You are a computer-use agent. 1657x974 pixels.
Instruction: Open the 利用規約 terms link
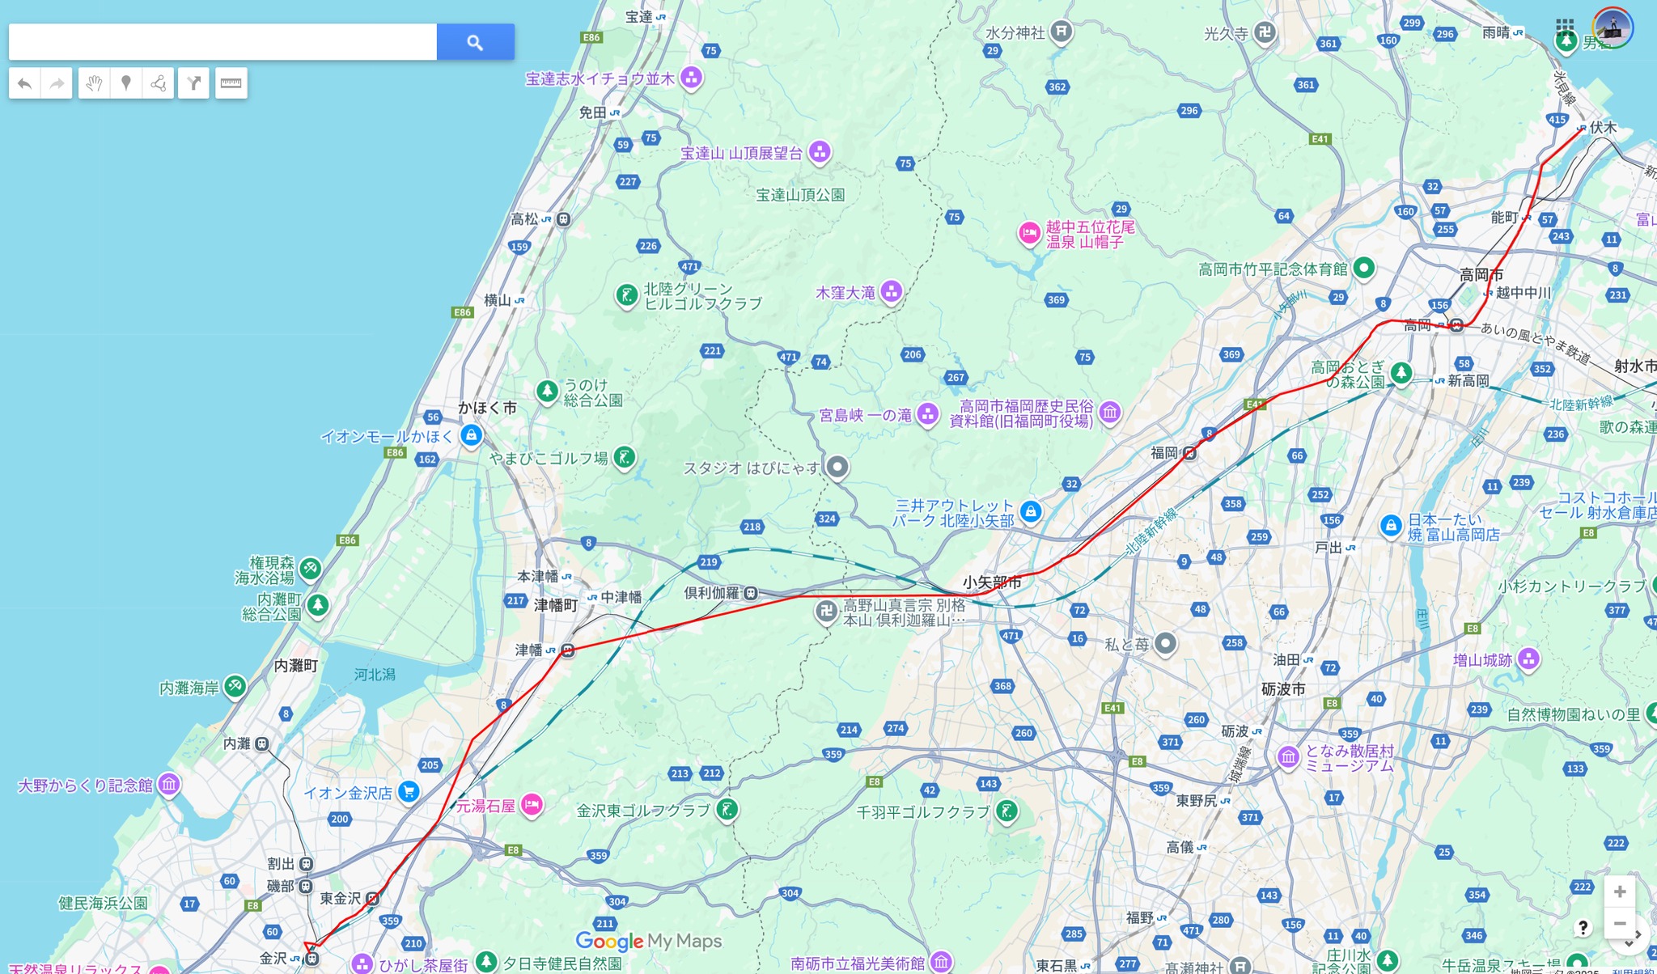pos(1633,970)
